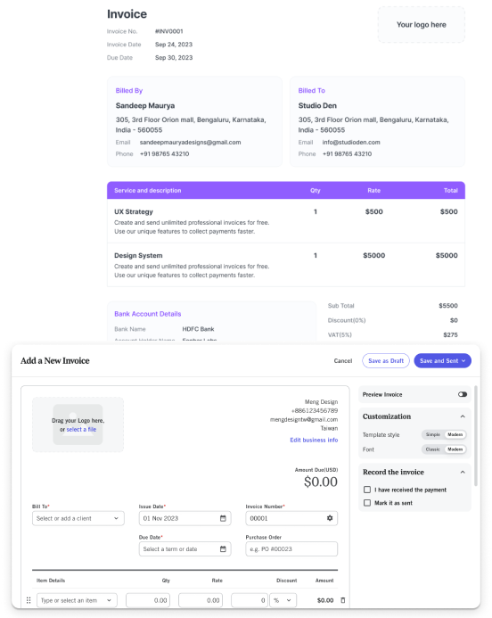Click the logo upload placeholder image
Screen dimensions: 492x618
pyautogui.click(x=78, y=424)
